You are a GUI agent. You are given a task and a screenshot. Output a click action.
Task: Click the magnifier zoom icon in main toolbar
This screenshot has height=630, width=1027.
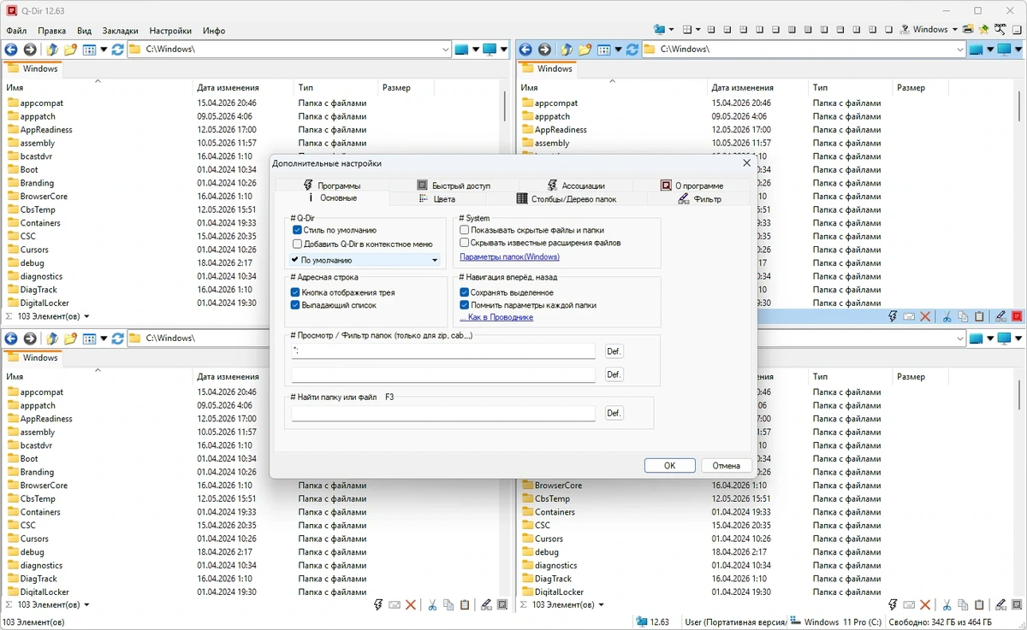tap(1000, 29)
